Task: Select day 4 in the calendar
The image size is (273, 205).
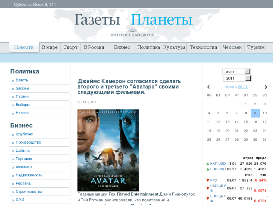Action: pos(209,113)
